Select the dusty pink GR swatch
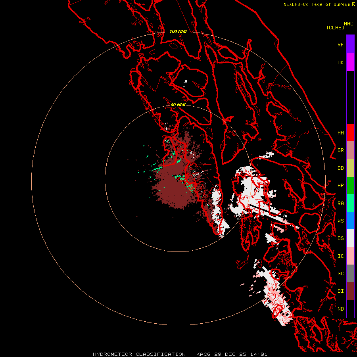Viewport: 357px width, 357px height. pos(350,150)
